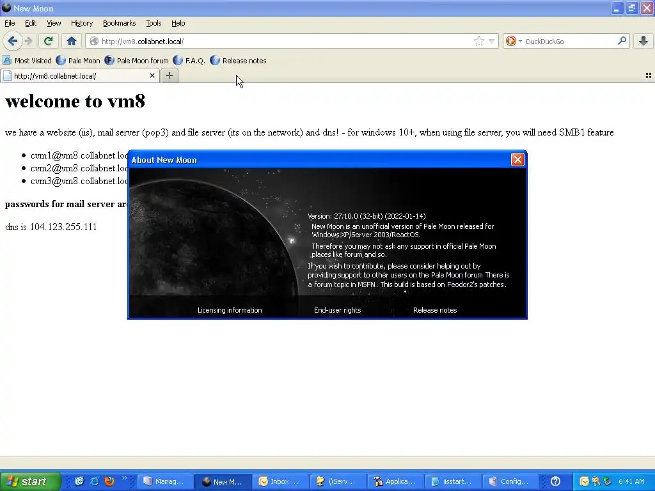
Task: Open a new tab with plus button
Action: click(x=169, y=75)
